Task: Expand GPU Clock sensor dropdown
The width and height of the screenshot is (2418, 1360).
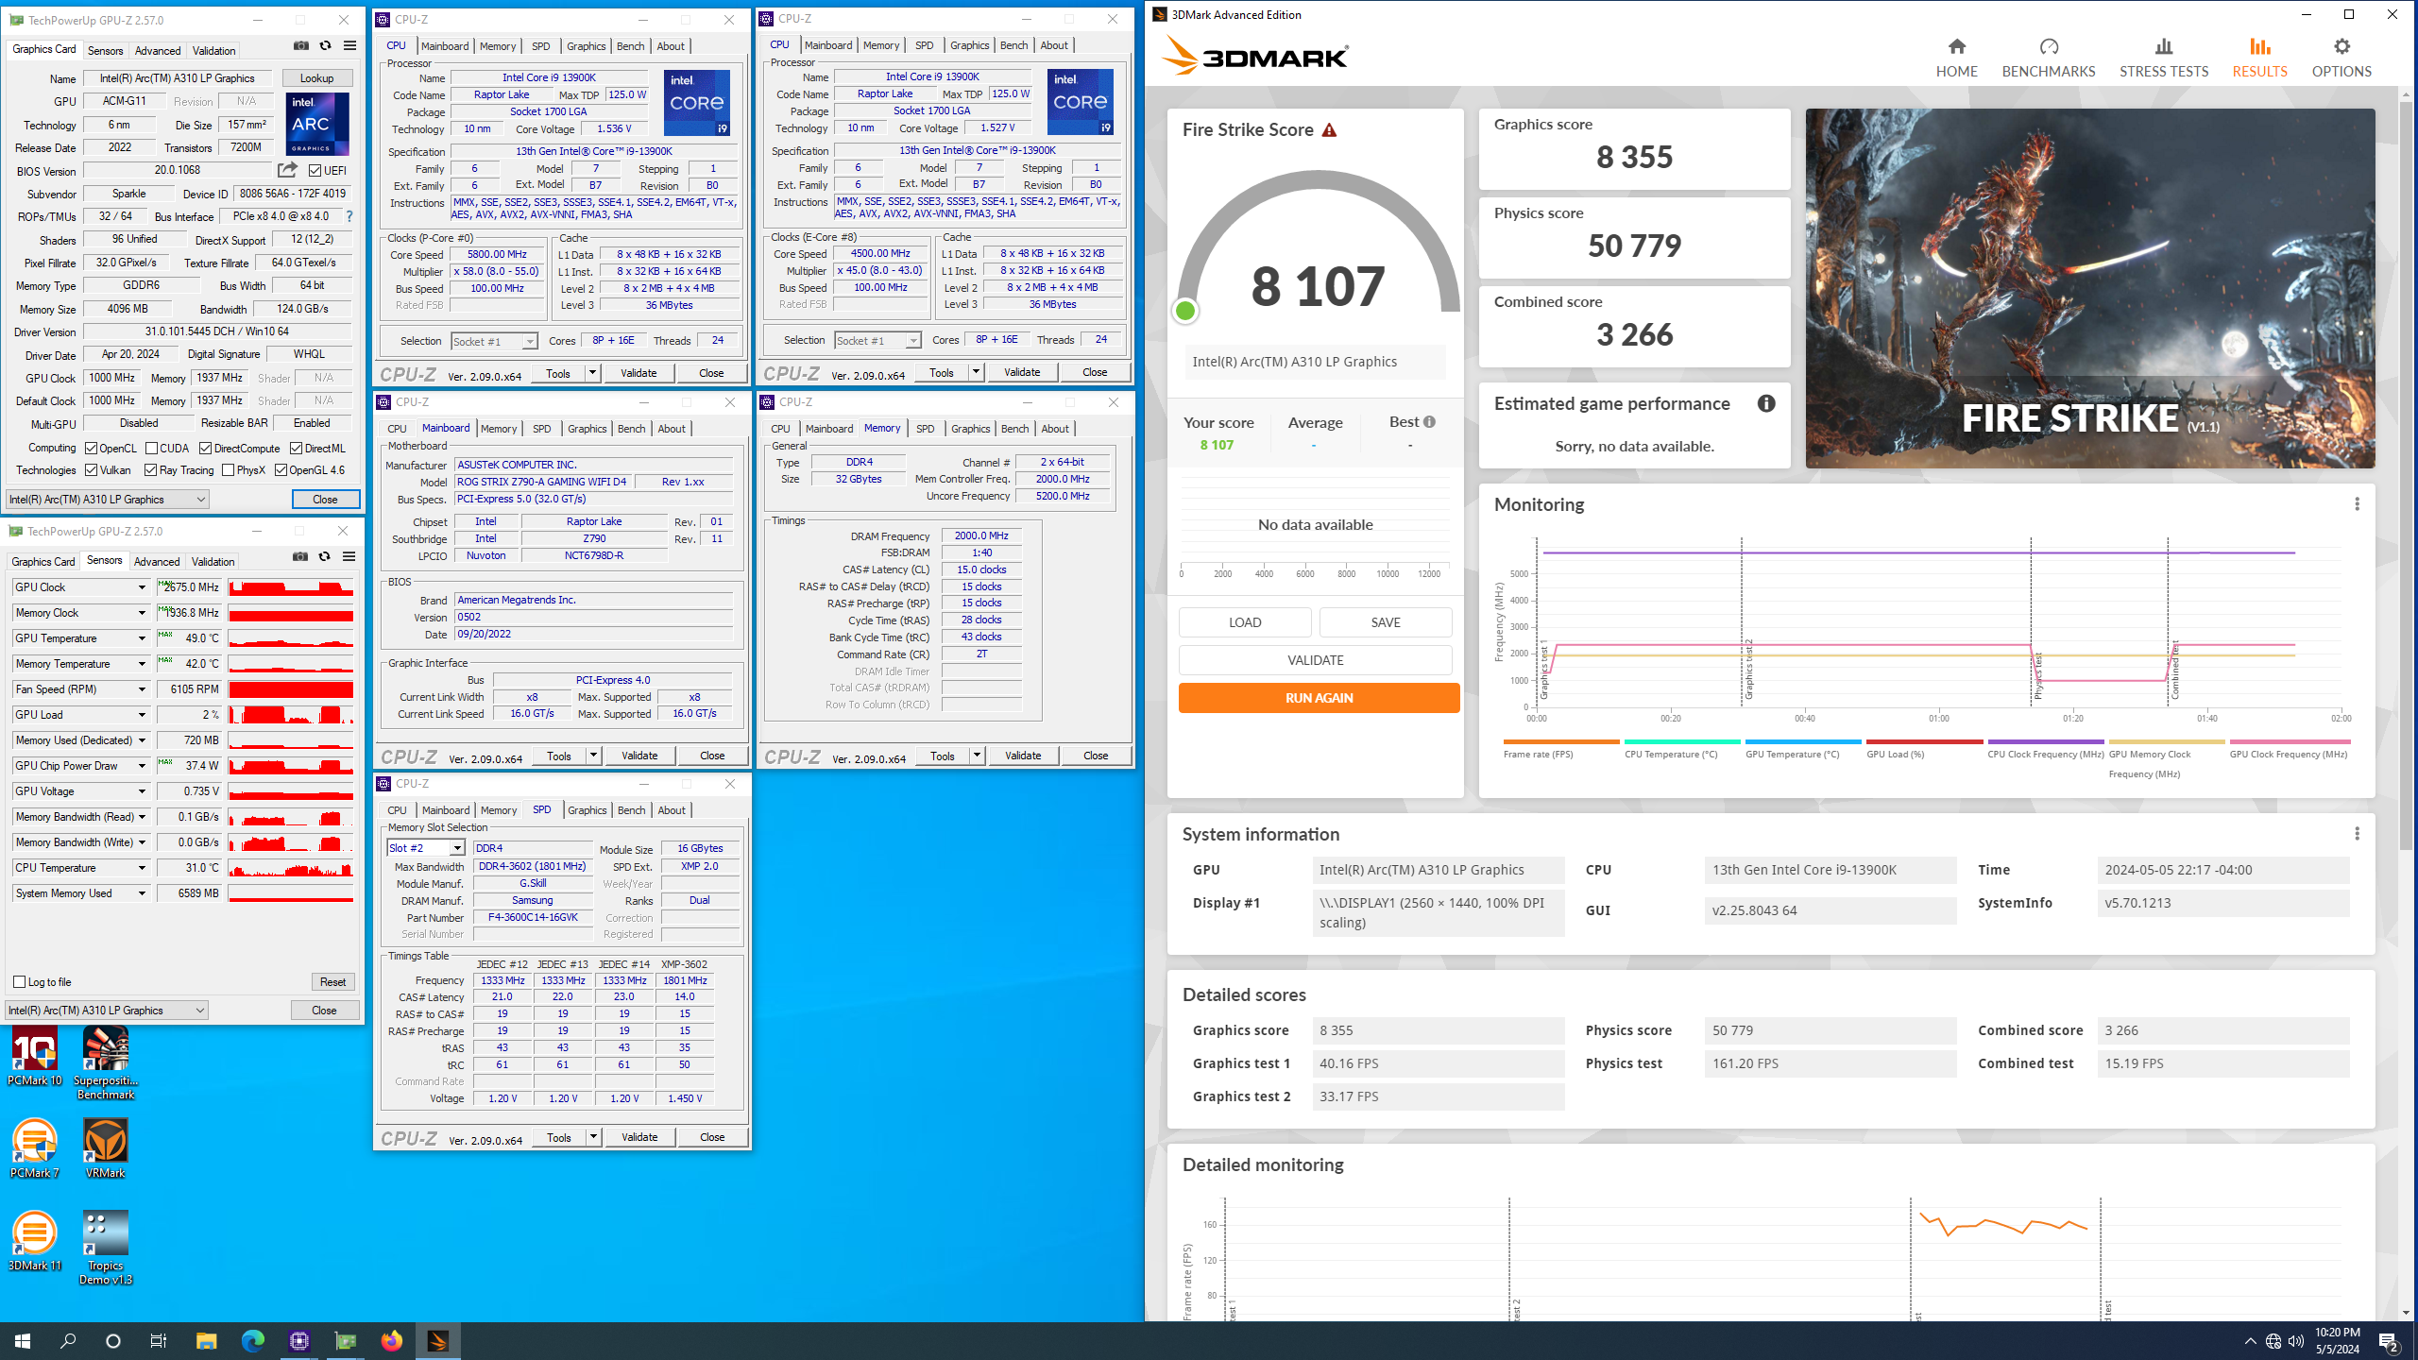Action: click(142, 587)
